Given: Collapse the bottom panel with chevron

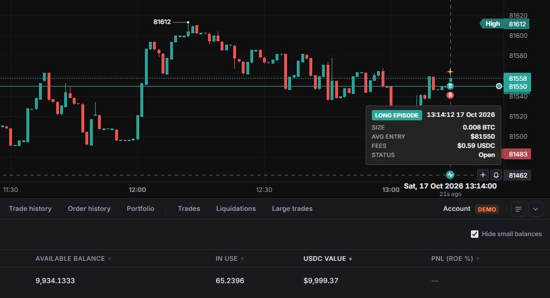Looking at the screenshot, I should click(x=535, y=209).
